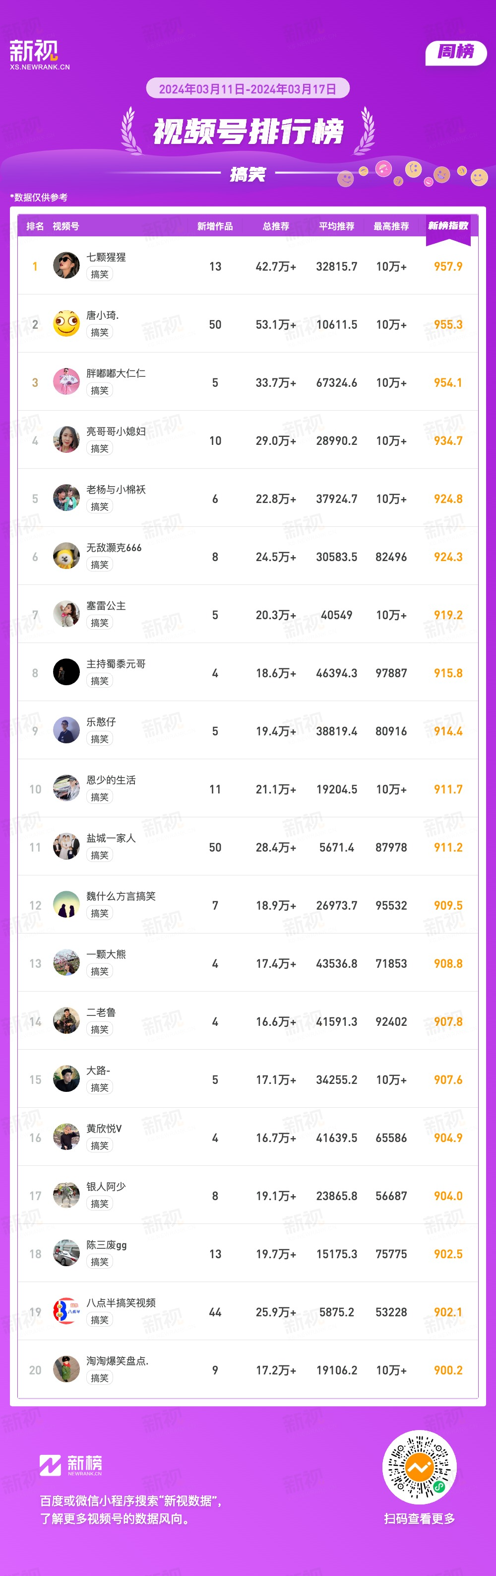
Task: Sort by 新榜指数 column header
Action: point(448,226)
